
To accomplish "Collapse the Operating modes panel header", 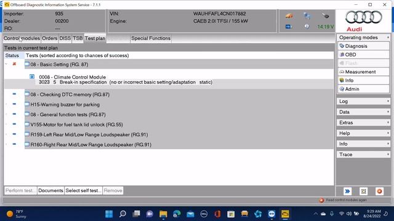I will (x=363, y=37).
